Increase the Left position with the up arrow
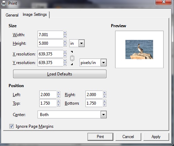 point(59,93)
